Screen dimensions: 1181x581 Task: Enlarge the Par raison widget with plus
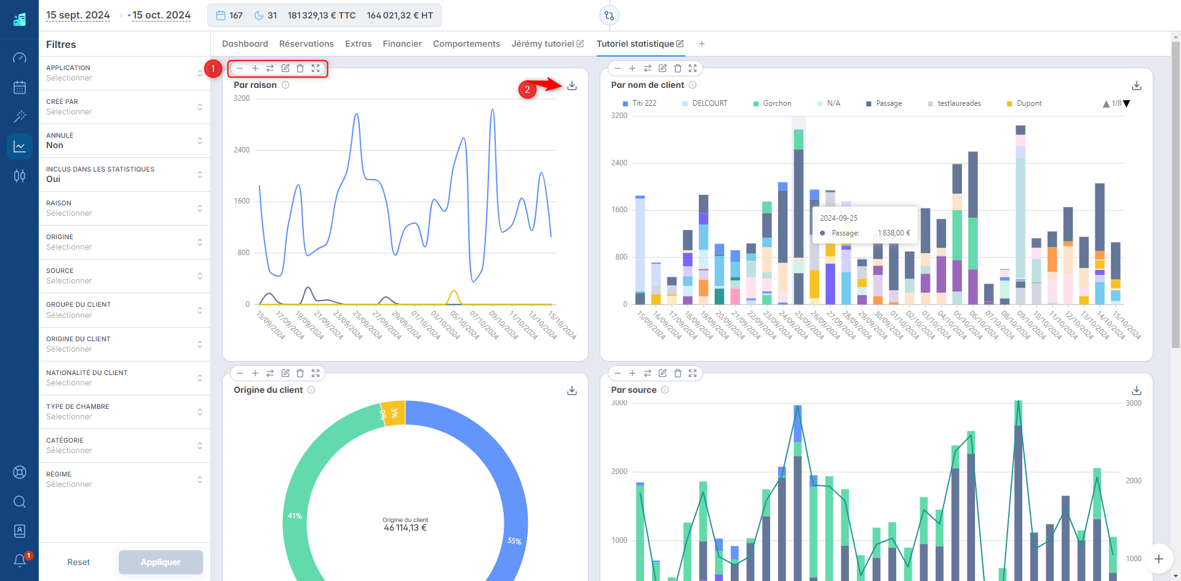(x=255, y=68)
